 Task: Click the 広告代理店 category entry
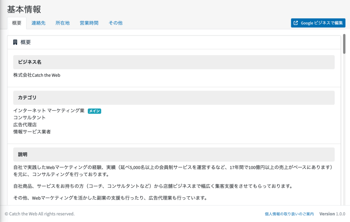25,125
